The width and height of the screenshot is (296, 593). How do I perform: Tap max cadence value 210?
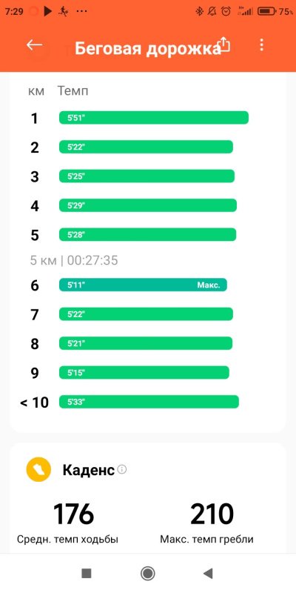212,514
